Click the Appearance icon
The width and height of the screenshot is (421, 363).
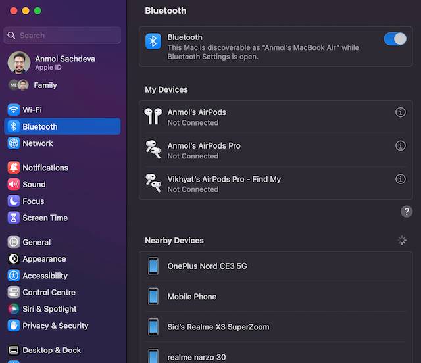tap(13, 259)
